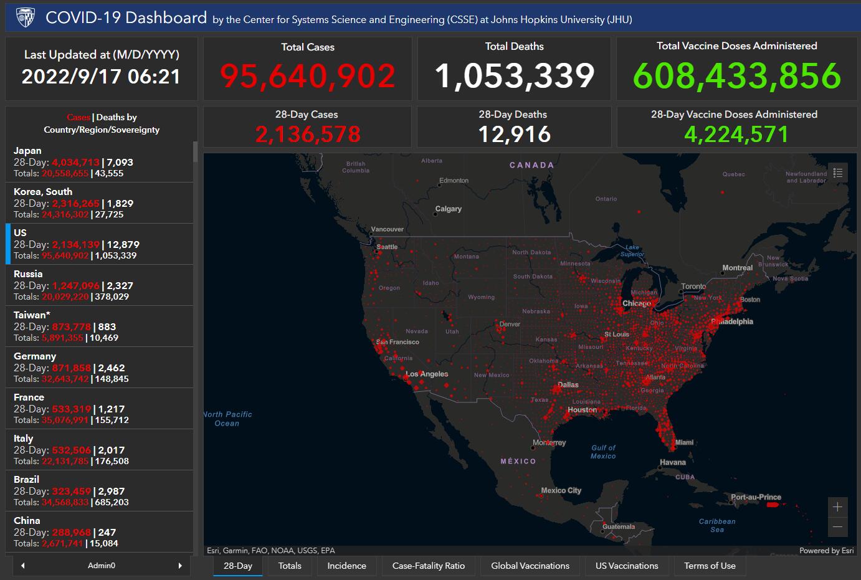Click the Montreal label on the map
Screen dimensions: 861x580
pyautogui.click(x=738, y=268)
